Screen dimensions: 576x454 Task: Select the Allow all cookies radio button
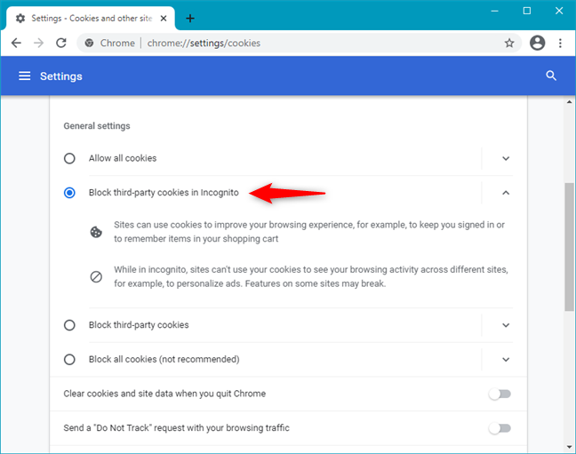pos(69,158)
